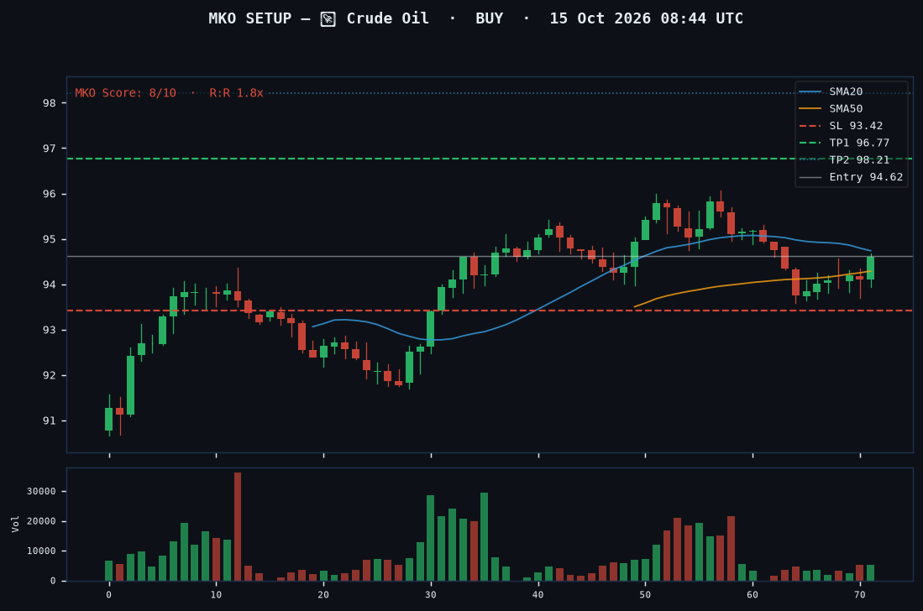This screenshot has width=923, height=611.
Task: Click the MKO Score: 8/10 annotation
Action: (125, 93)
